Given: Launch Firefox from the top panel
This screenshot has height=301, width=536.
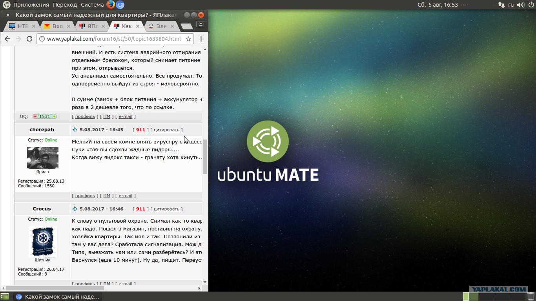Looking at the screenshot, I should coord(111,5).
